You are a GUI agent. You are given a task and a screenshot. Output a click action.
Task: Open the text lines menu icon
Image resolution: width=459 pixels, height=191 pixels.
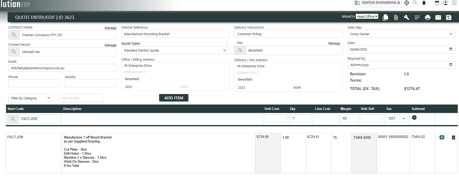coord(417,17)
